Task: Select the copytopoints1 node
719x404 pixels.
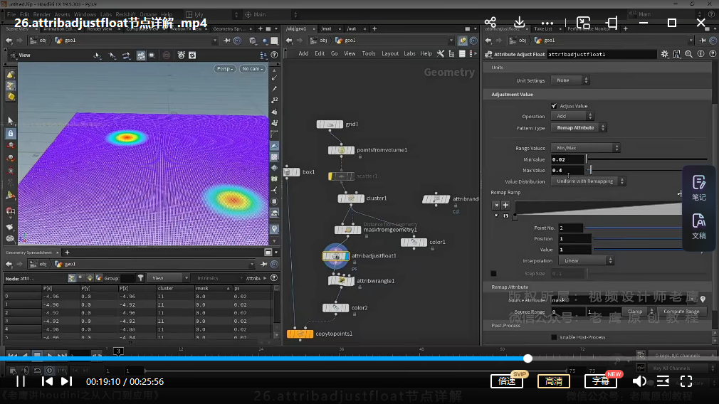Action: pos(300,334)
